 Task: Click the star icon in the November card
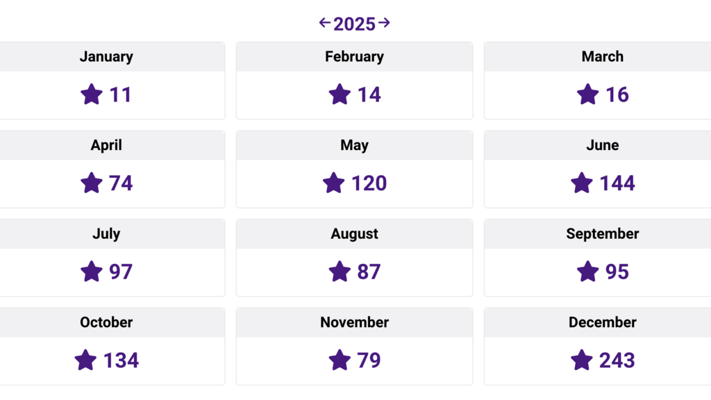click(x=340, y=360)
